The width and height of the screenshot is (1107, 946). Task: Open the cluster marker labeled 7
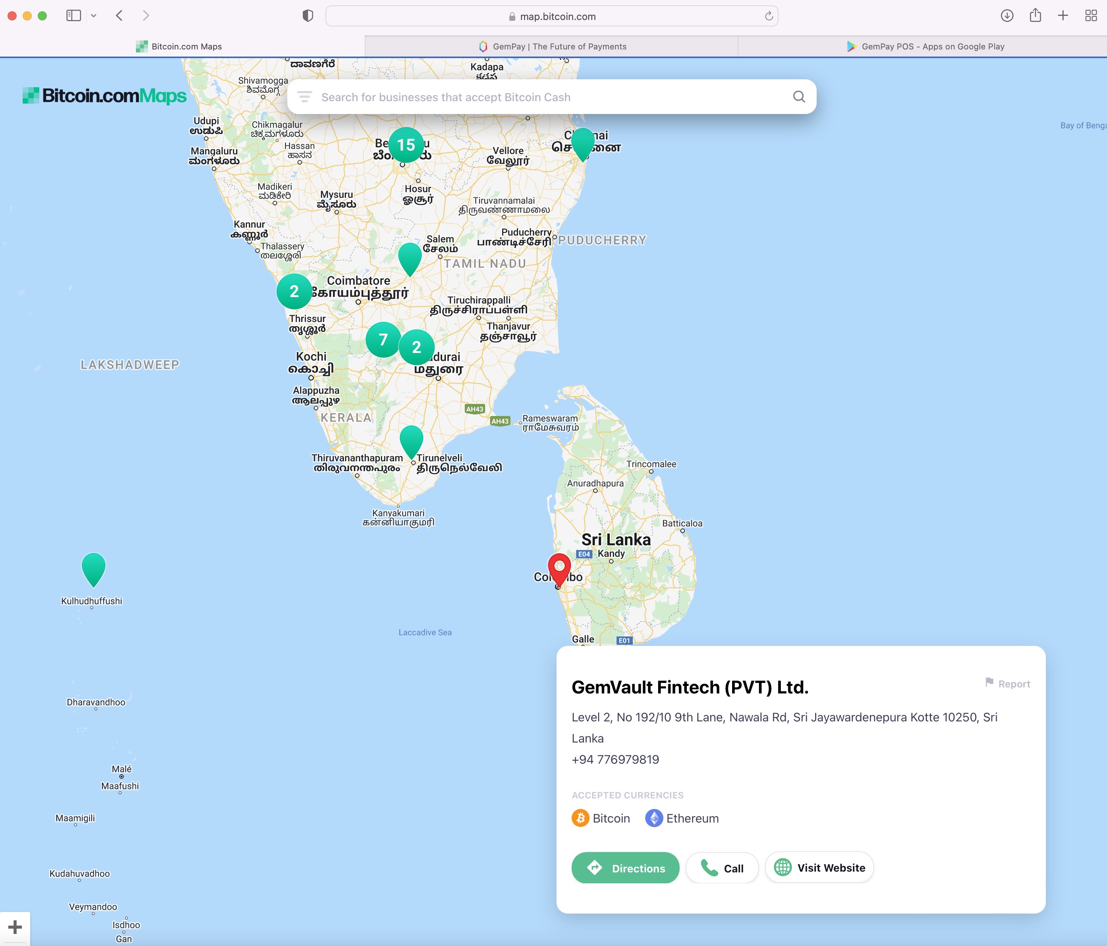pyautogui.click(x=383, y=340)
